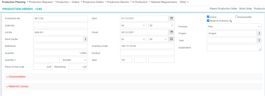Image resolution: width=265 pixels, height=96 pixels.
Task: Open the Quantity 2 unit dropdown Number
Action: click(x=75, y=60)
